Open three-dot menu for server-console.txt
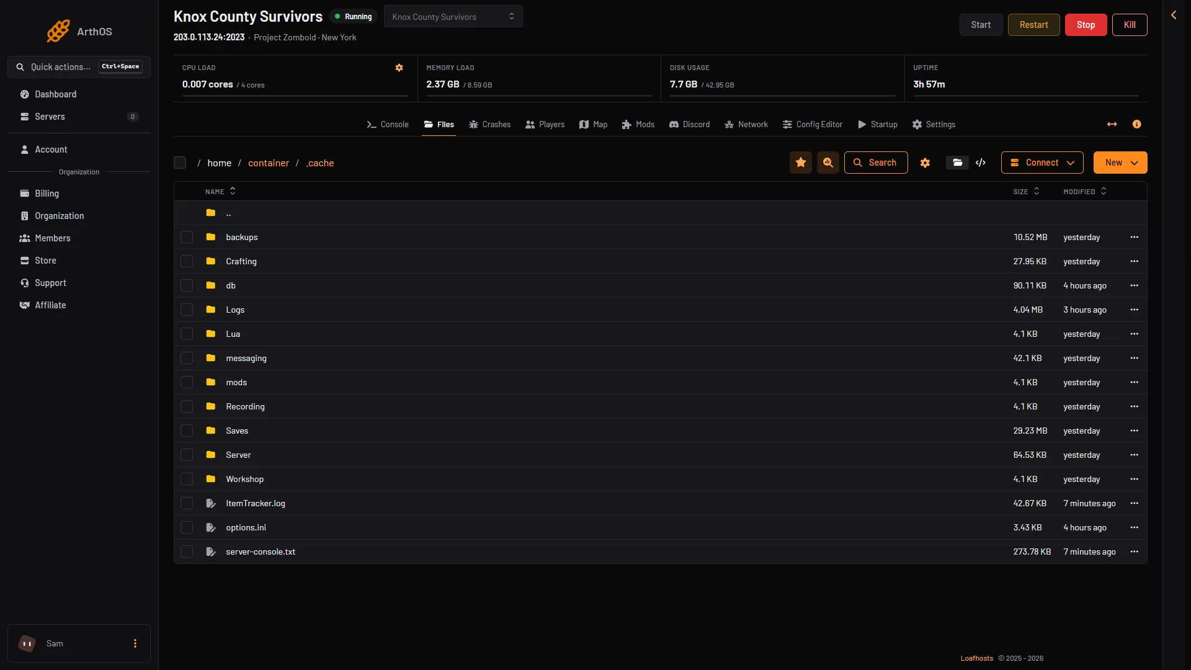 (x=1134, y=552)
